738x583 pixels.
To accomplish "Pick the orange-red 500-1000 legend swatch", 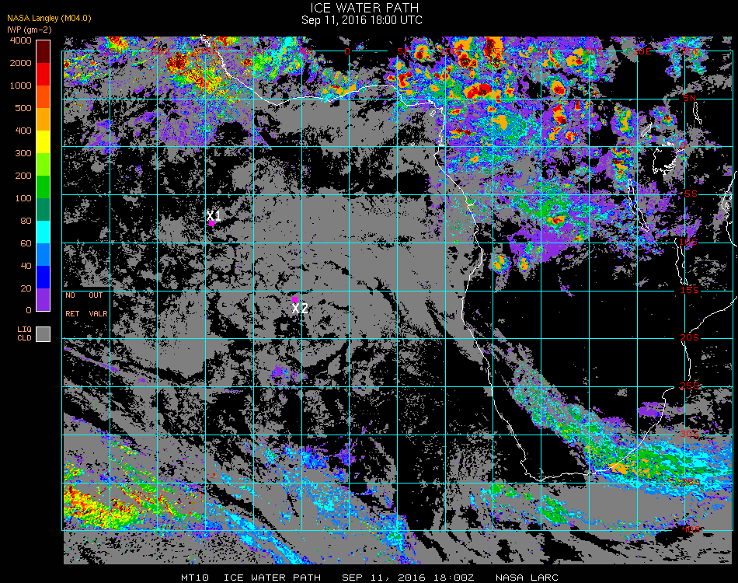I will [x=43, y=97].
